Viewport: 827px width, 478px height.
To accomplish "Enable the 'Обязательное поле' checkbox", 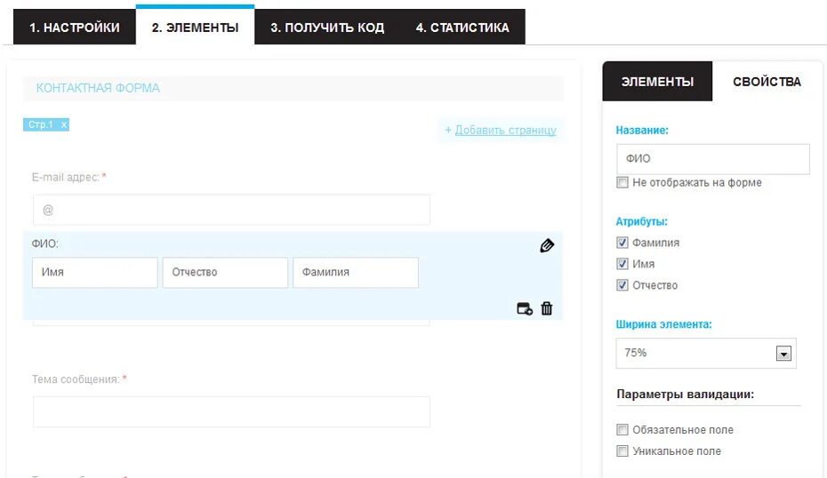I will pyautogui.click(x=622, y=429).
